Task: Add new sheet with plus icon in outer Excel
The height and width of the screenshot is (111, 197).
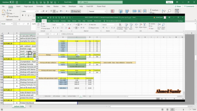Action: tap(30, 106)
